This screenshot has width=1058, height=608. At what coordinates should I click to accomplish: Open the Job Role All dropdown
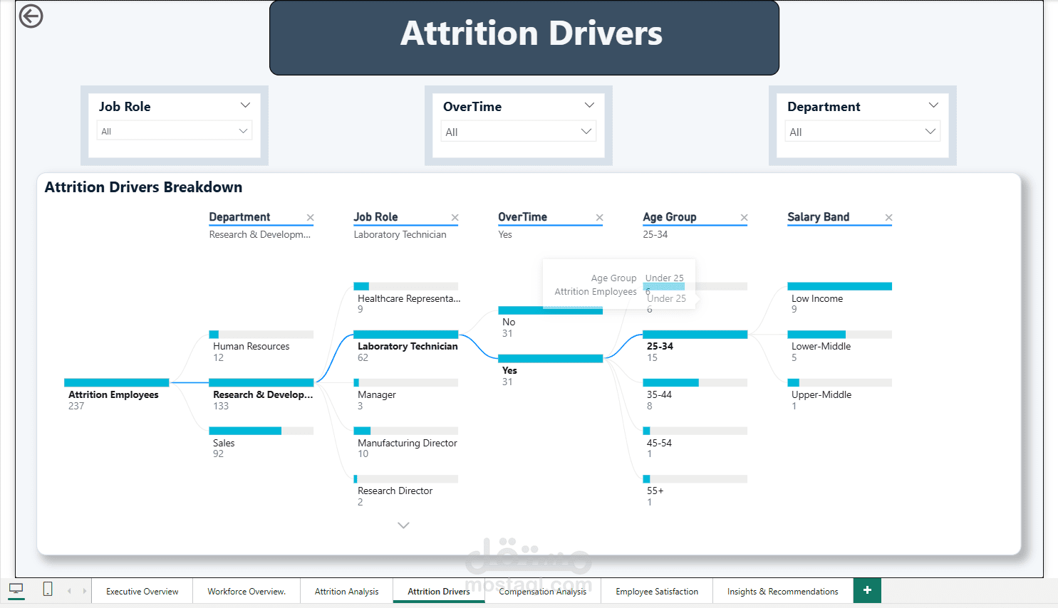coord(175,131)
